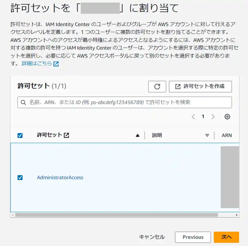Uncheck the select-all checkbox in the table header
This screenshot has width=248, height=246.
(20, 135)
